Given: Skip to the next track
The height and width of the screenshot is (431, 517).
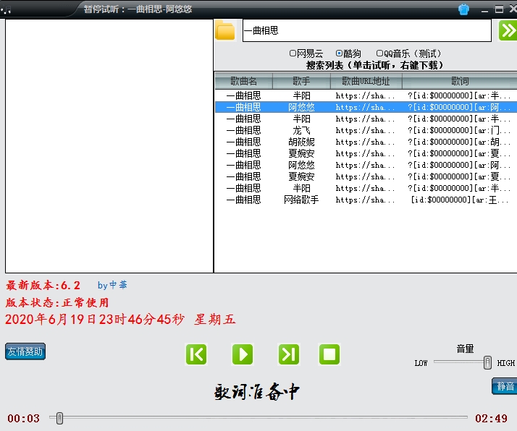Looking at the screenshot, I should point(288,354).
